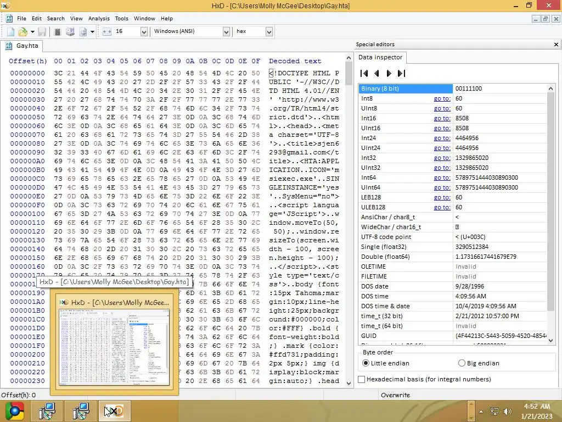Click Data inspector list scroll-up arrow
The width and height of the screenshot is (562, 422).
tap(551, 88)
